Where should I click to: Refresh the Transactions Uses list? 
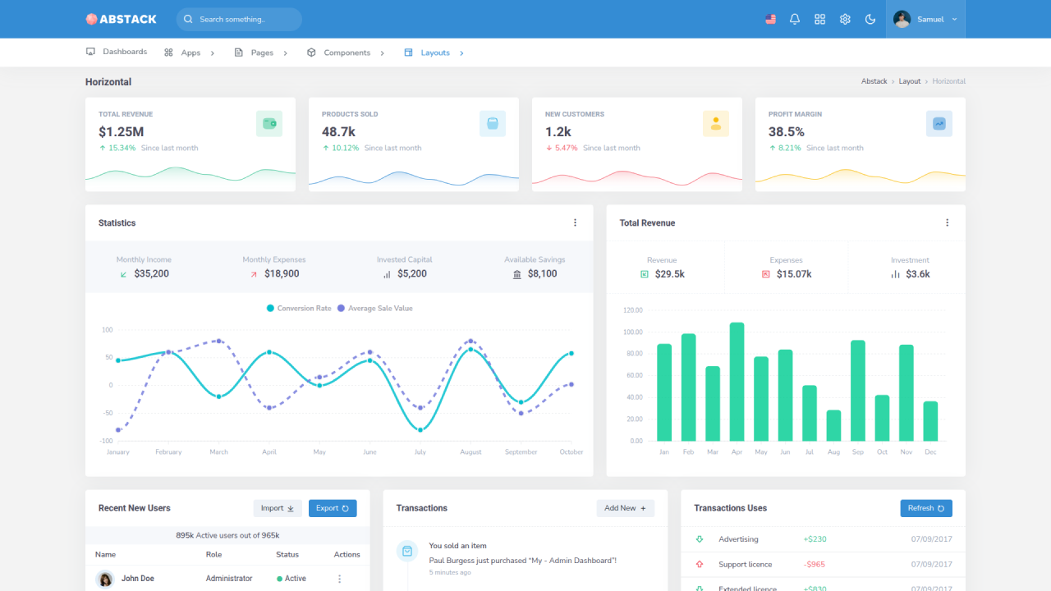pos(926,508)
